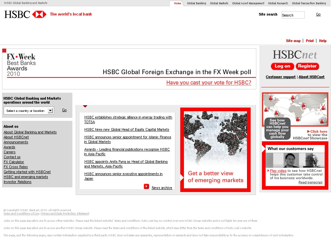Switch to the Home tab
This screenshot has height=241, width=331.
click(178, 3)
